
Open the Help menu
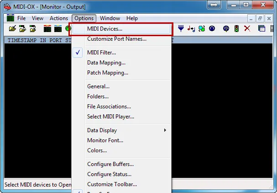(x=132, y=18)
